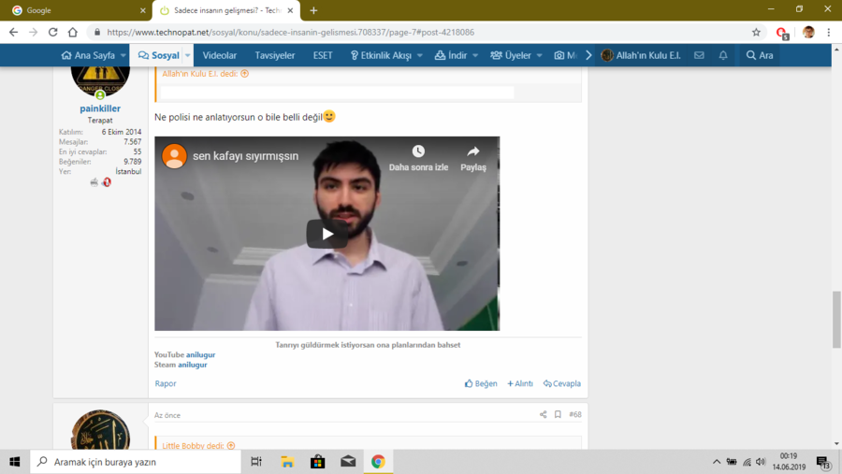Open the Sosyal section
This screenshot has height=474, width=842.
pyautogui.click(x=158, y=55)
